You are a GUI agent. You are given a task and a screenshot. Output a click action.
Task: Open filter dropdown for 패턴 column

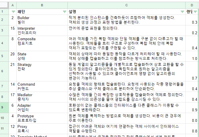click(64, 12)
